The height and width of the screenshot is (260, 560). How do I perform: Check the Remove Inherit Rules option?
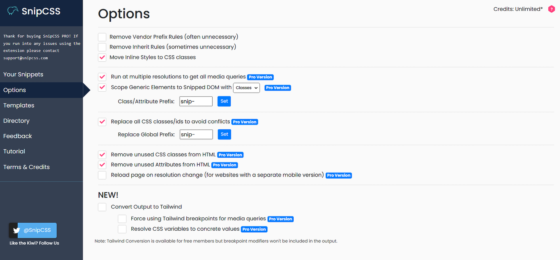point(102,47)
